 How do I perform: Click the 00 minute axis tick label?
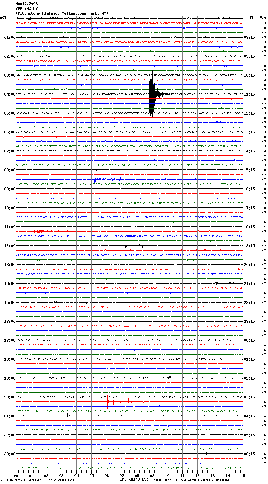click(x=16, y=475)
